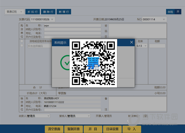Viewport: 185px width, 133px height.
Task: Click the 系统提示 dialog title
Action: 60,43
